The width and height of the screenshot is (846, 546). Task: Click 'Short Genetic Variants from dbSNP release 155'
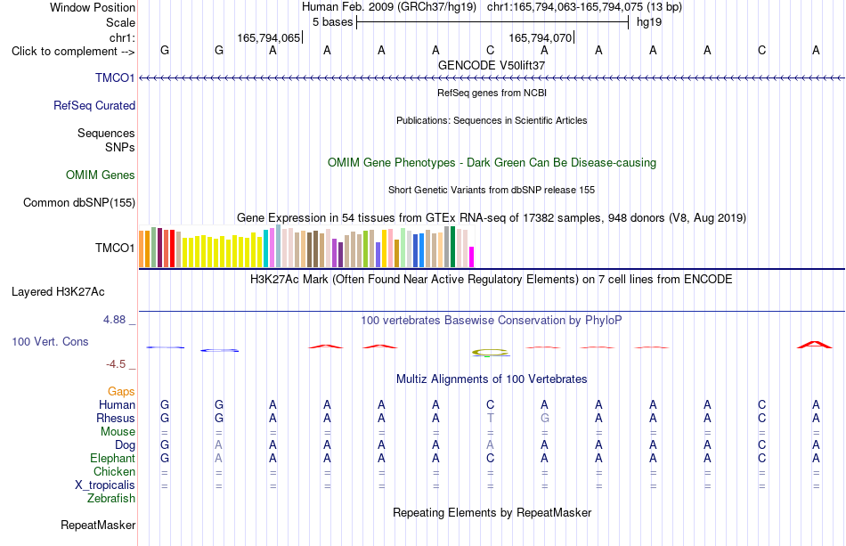click(x=492, y=190)
